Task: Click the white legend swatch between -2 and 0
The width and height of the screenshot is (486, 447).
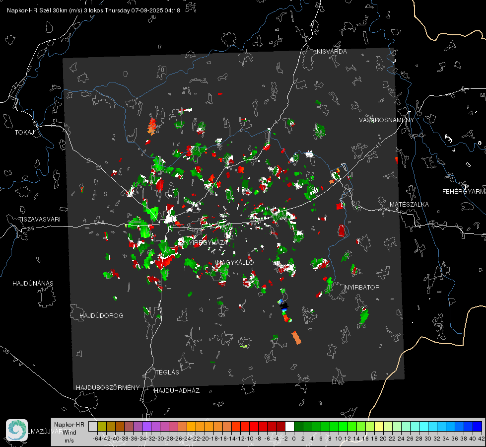Action: click(289, 427)
